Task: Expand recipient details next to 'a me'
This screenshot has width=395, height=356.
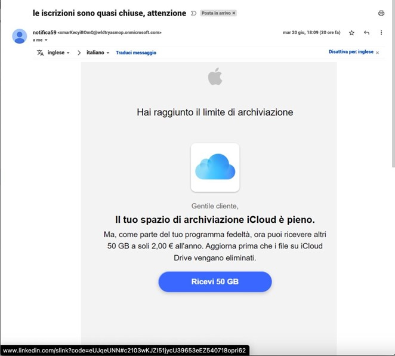Action: click(x=46, y=40)
